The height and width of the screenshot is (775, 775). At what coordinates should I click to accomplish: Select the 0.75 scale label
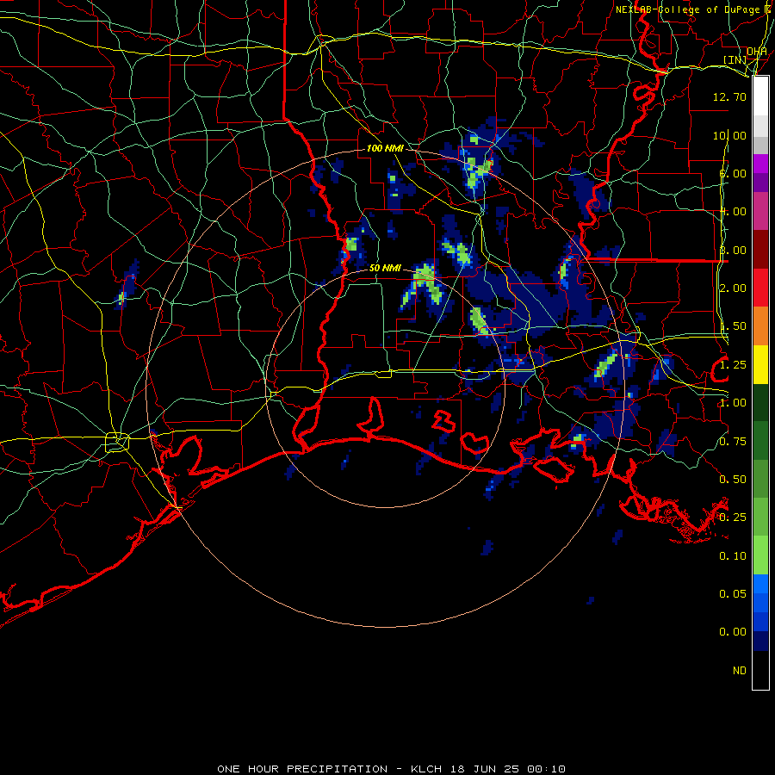(733, 442)
